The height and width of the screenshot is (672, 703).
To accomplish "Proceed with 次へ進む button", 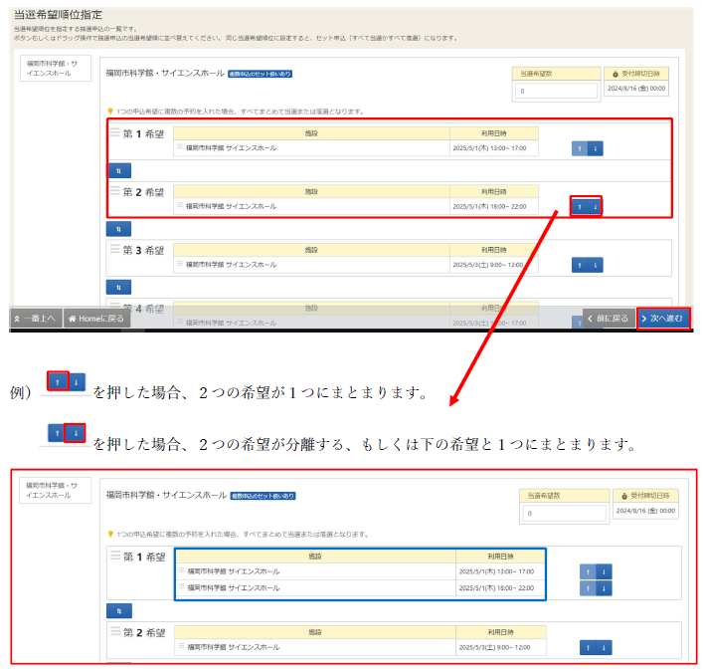I will tap(663, 319).
